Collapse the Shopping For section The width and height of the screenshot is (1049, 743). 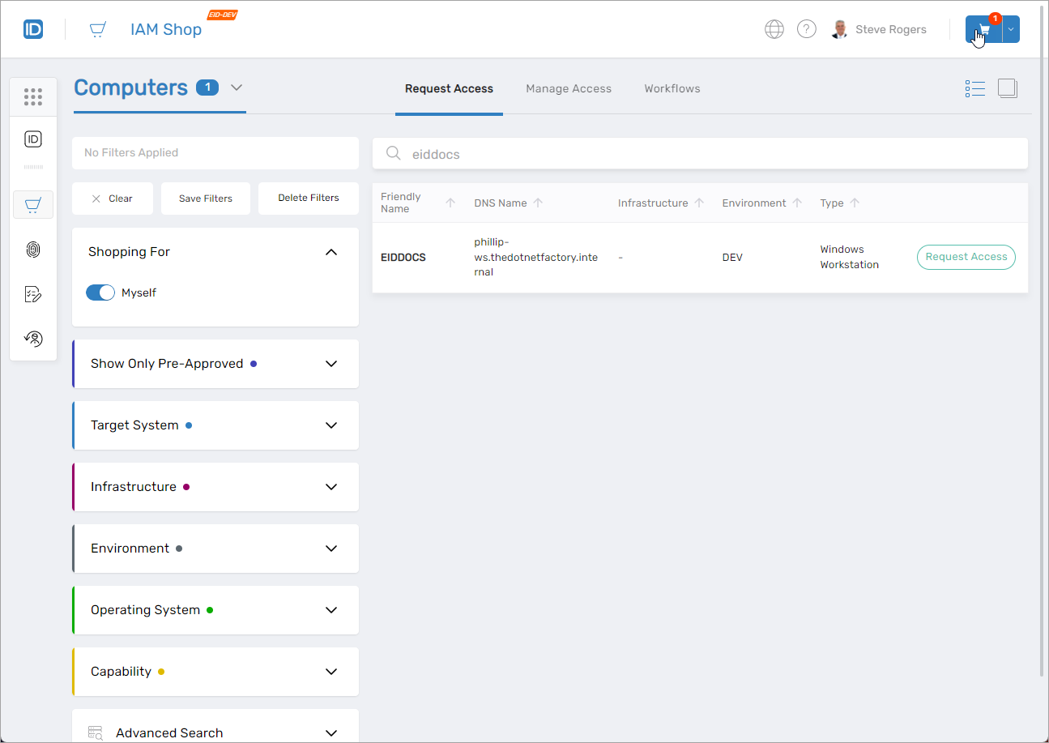[330, 252]
